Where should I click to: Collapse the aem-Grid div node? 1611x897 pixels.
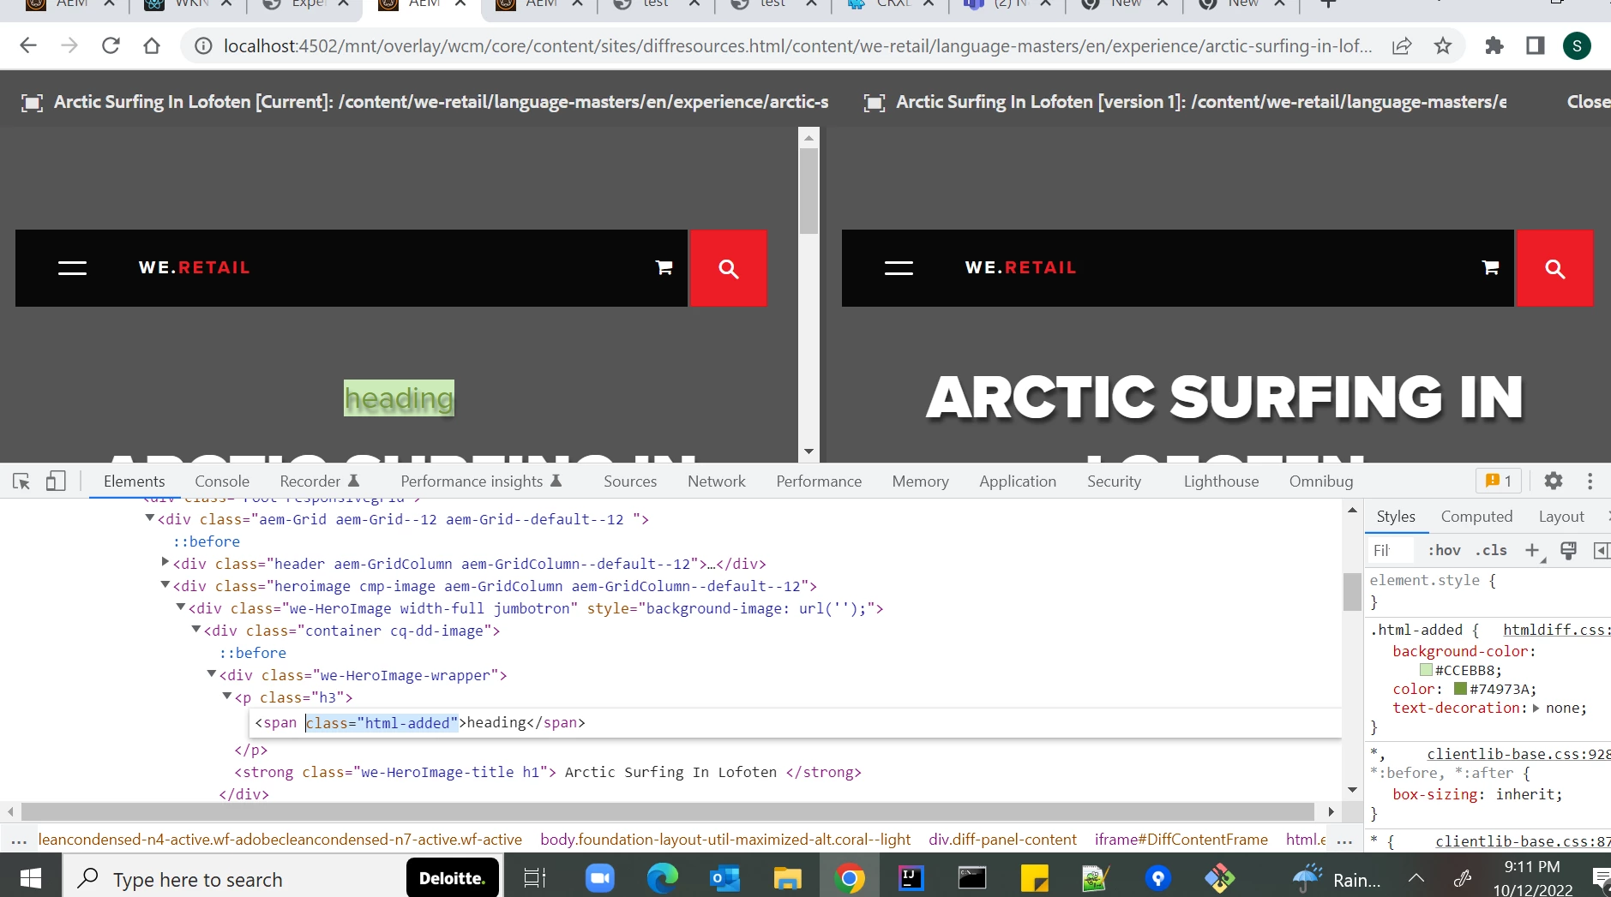pyautogui.click(x=150, y=518)
